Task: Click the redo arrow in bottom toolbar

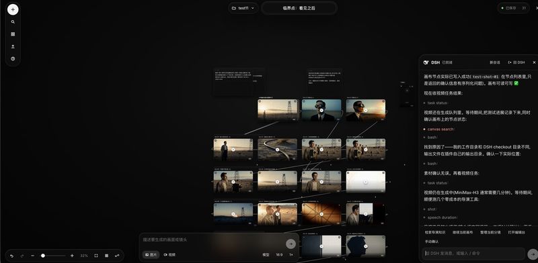Action: 22,256
